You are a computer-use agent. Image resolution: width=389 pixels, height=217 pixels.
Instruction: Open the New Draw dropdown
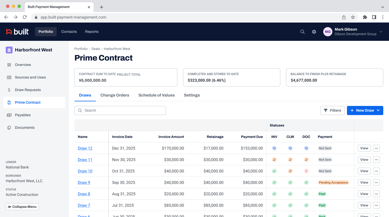pyautogui.click(x=365, y=110)
